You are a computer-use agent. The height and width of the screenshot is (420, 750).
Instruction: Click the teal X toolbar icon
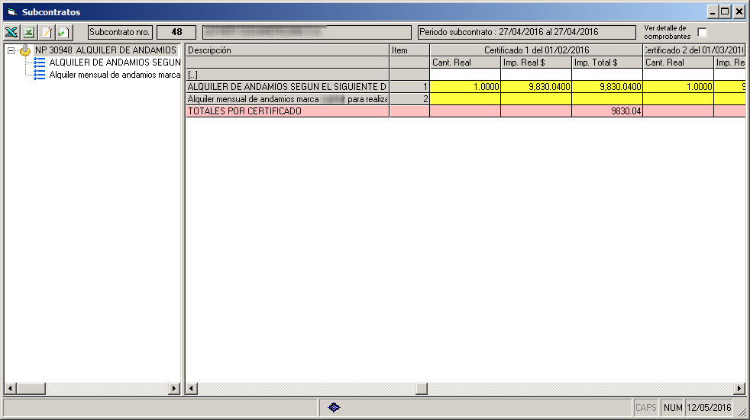[x=11, y=33]
